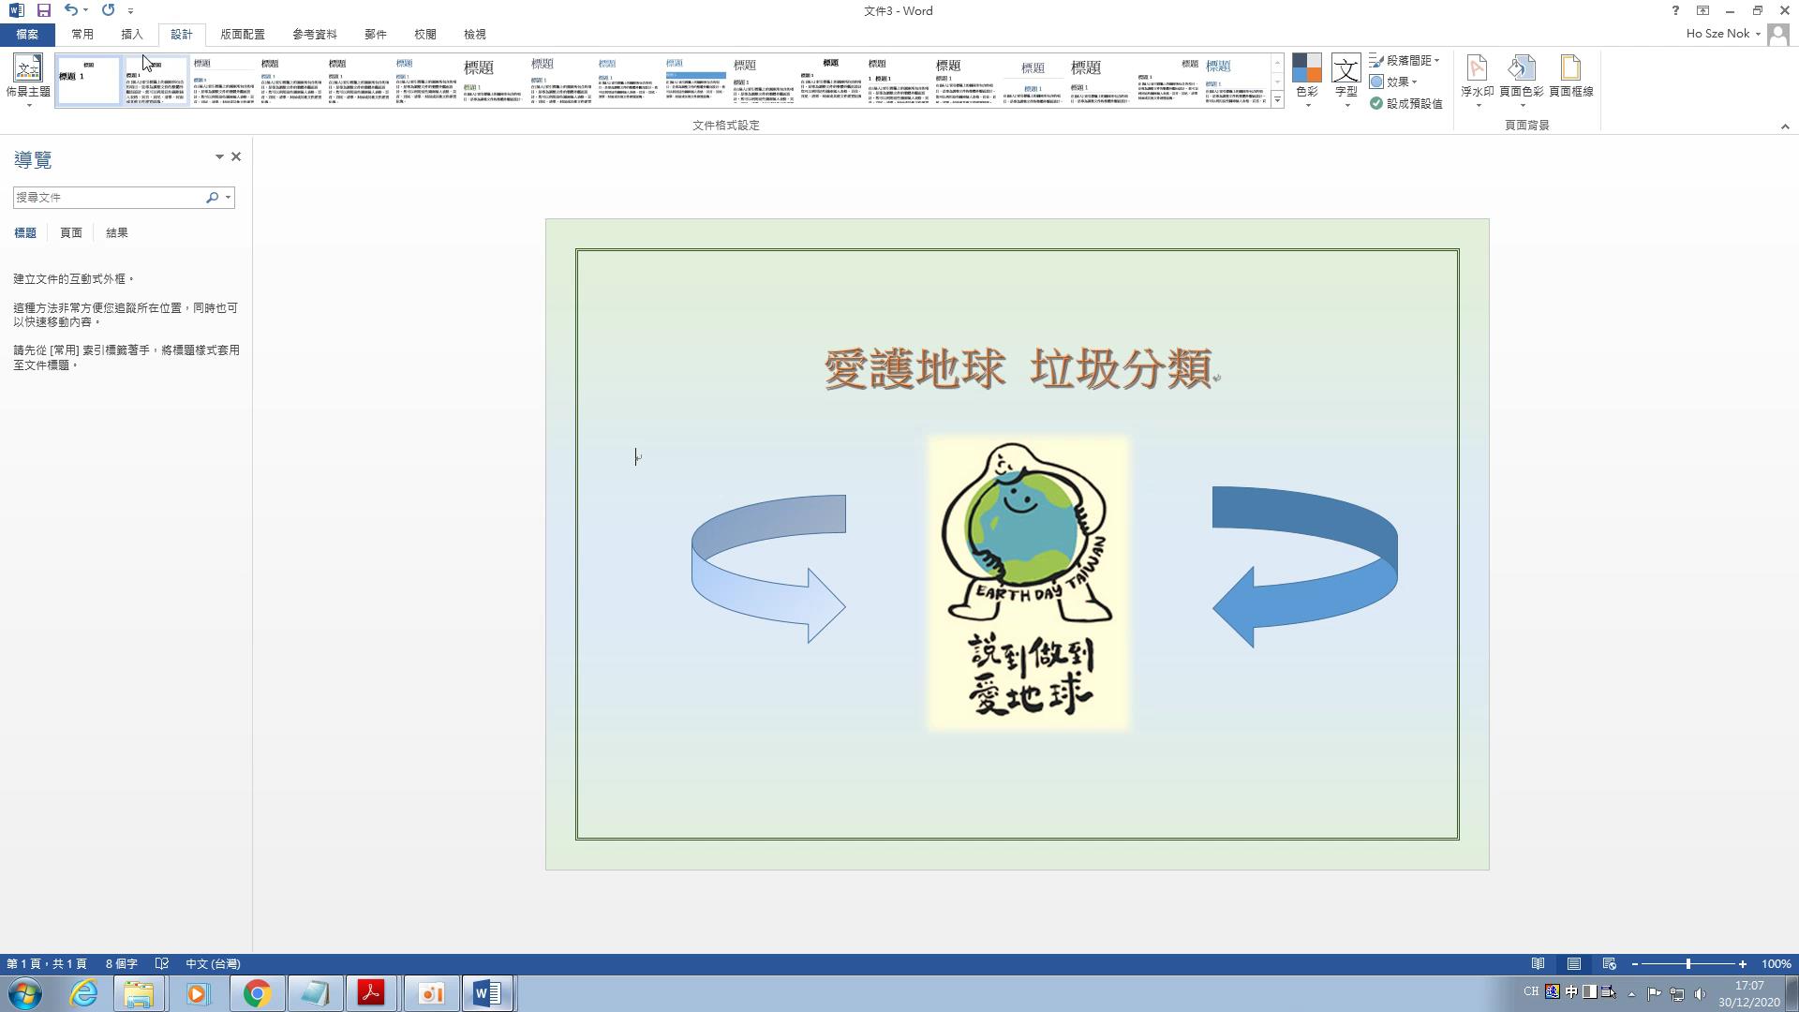The image size is (1799, 1012).
Task: Switch to the 參考資料 References tab
Action: pos(315,34)
